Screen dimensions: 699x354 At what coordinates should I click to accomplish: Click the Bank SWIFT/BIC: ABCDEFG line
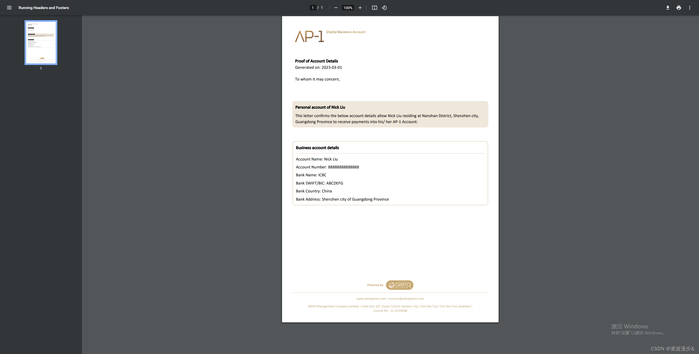click(x=319, y=183)
